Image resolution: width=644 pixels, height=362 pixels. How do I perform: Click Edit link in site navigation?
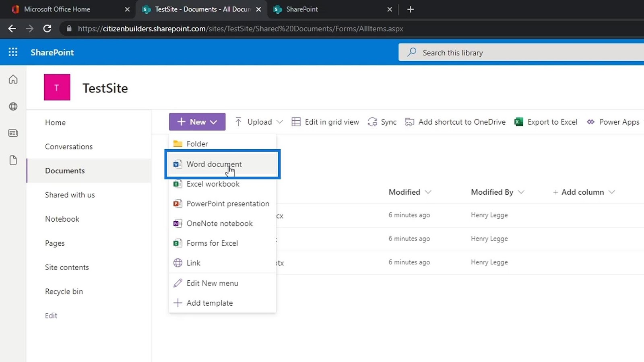coord(51,315)
